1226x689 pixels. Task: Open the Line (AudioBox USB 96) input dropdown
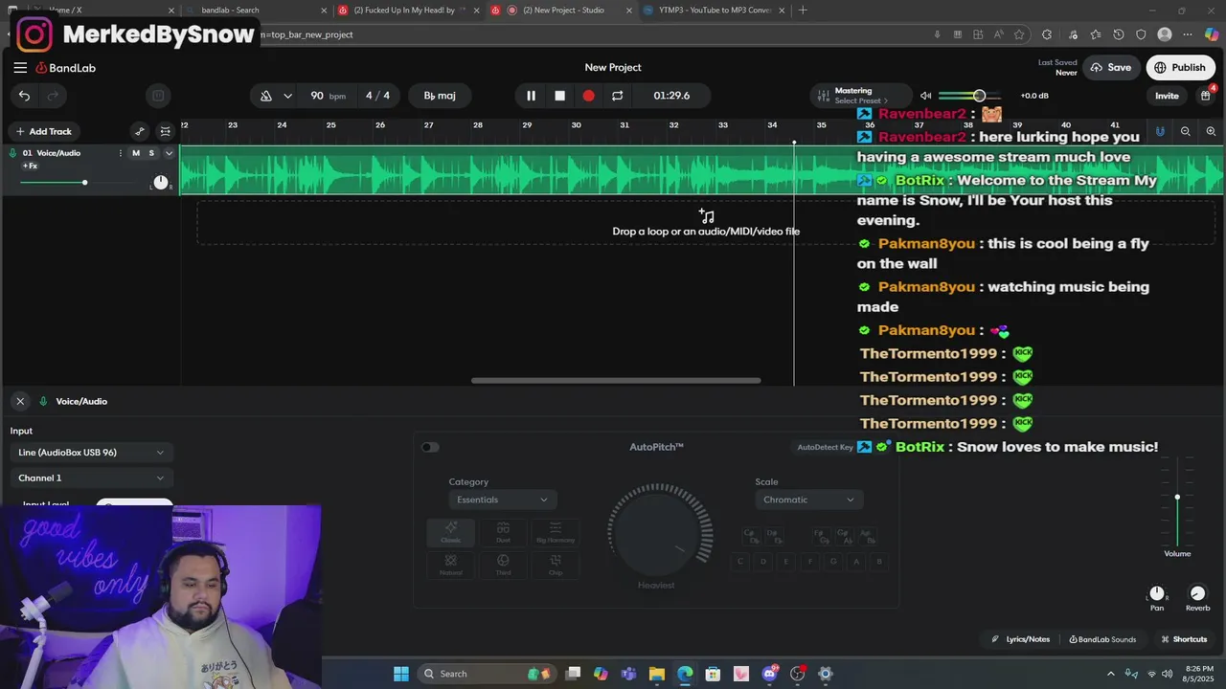91,453
